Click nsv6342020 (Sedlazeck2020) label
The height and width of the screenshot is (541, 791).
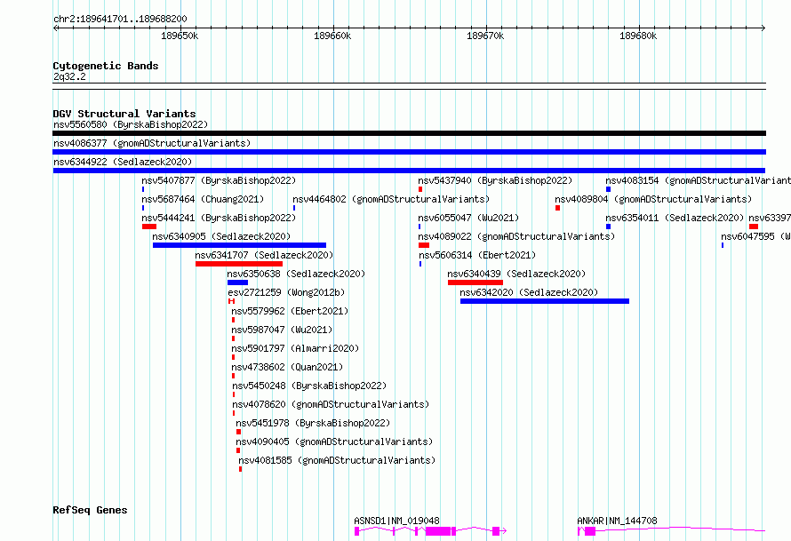tap(529, 292)
